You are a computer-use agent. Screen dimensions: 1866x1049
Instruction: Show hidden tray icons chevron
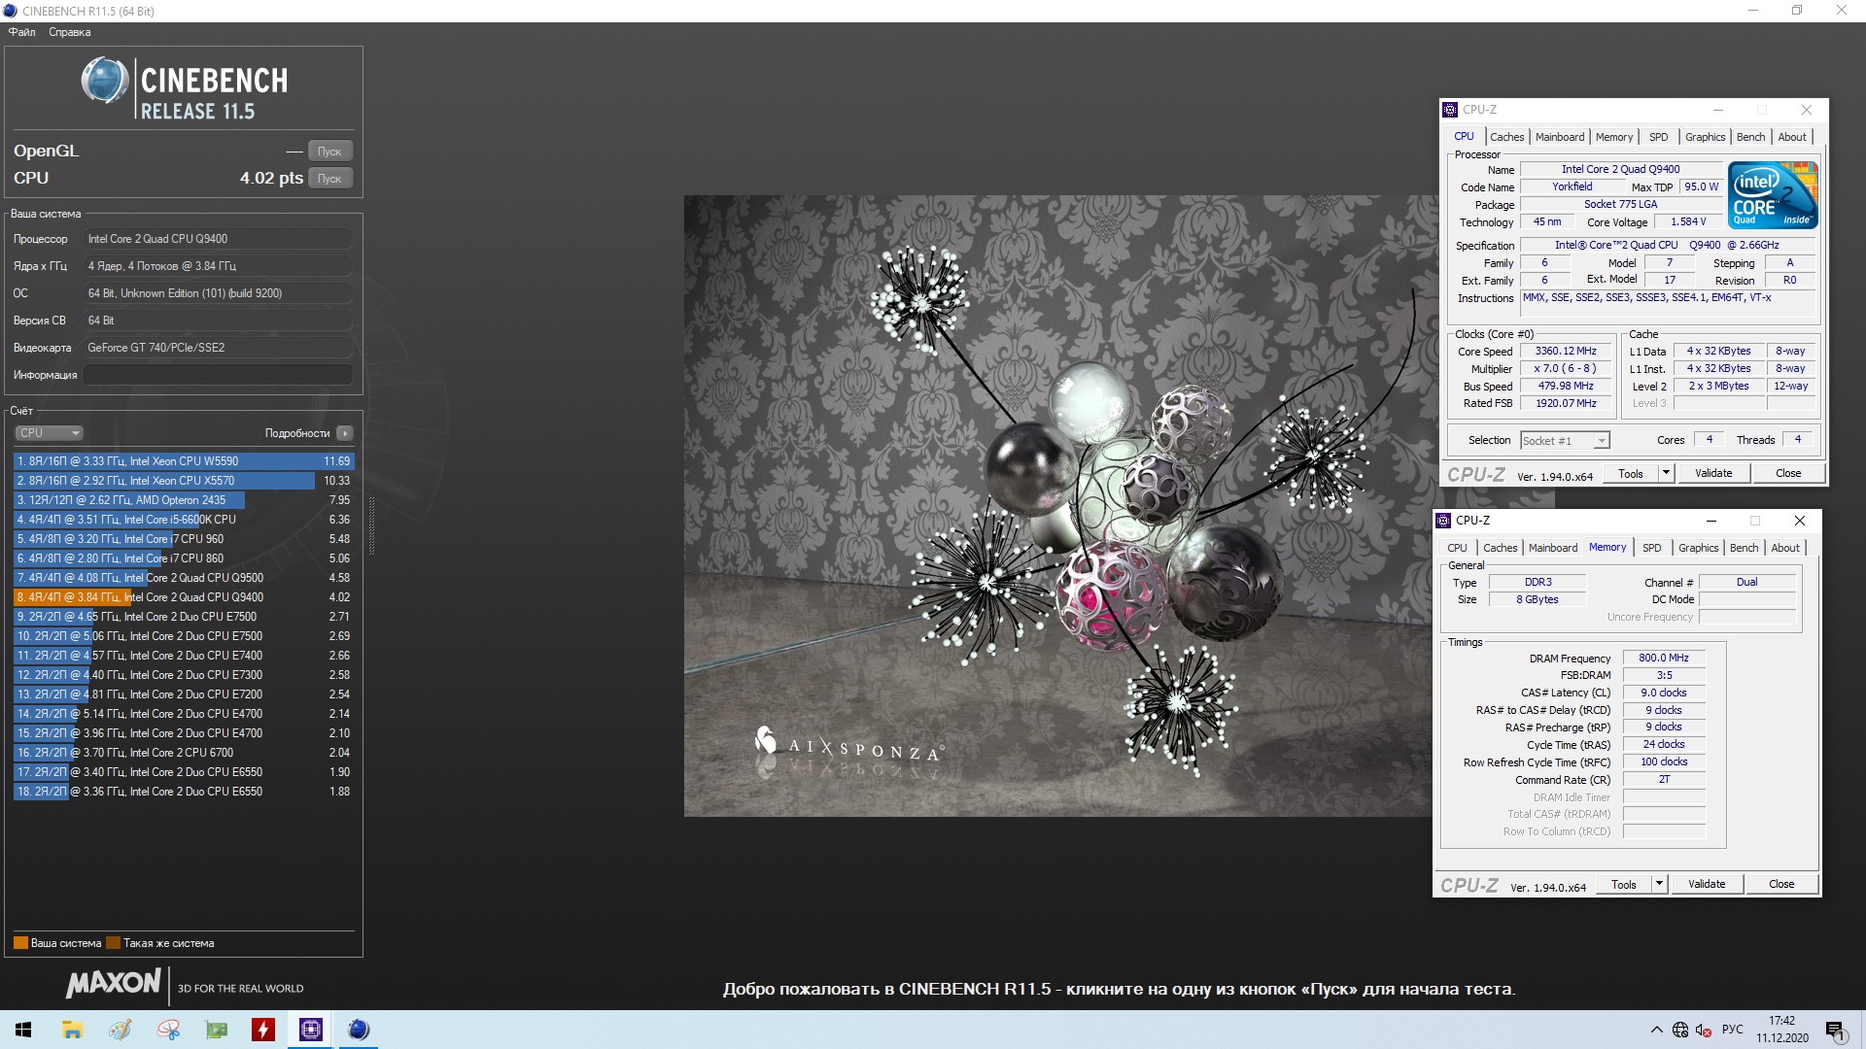click(1656, 1030)
